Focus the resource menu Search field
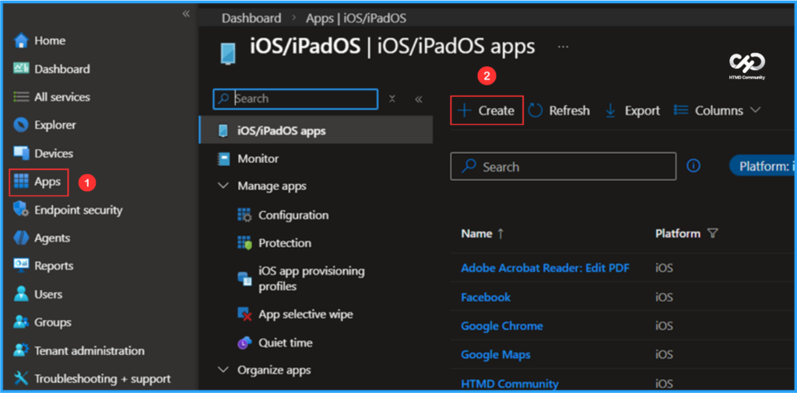The image size is (797, 393). click(295, 99)
